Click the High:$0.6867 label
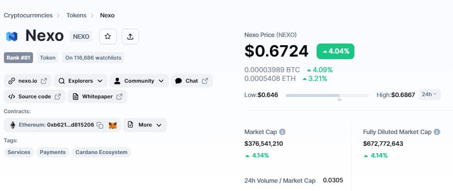453x191 pixels. (396, 95)
